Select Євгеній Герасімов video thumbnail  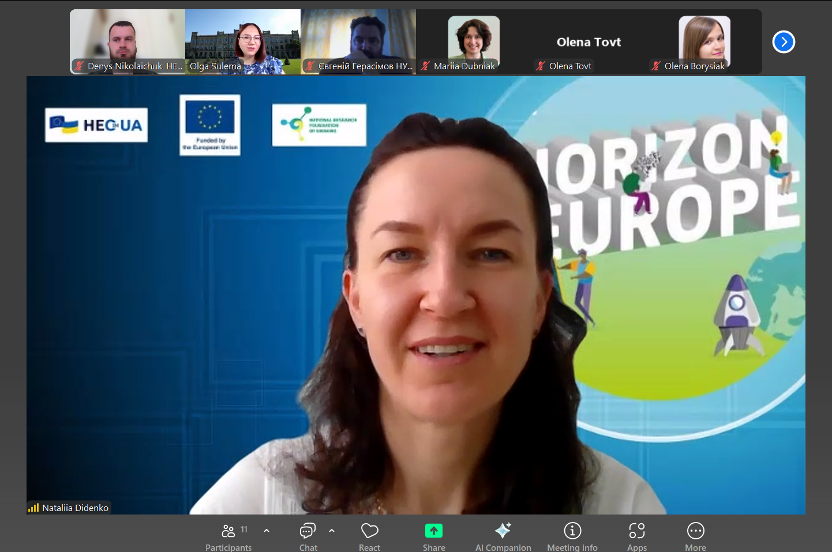click(358, 42)
